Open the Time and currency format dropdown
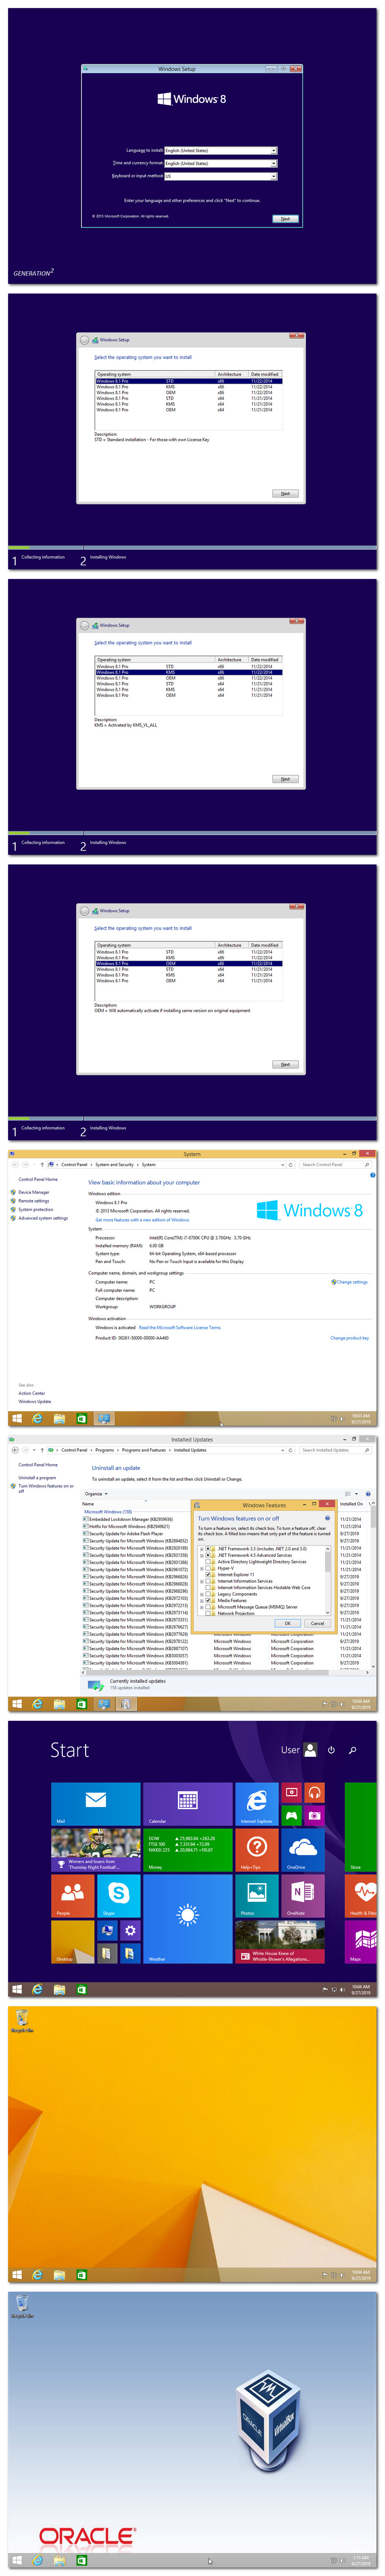The image size is (385, 2576). coord(221,163)
